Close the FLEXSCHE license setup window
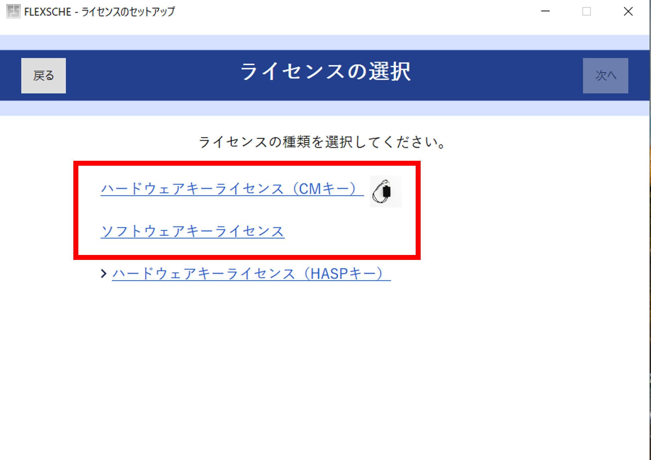The width and height of the screenshot is (651, 460). (628, 11)
